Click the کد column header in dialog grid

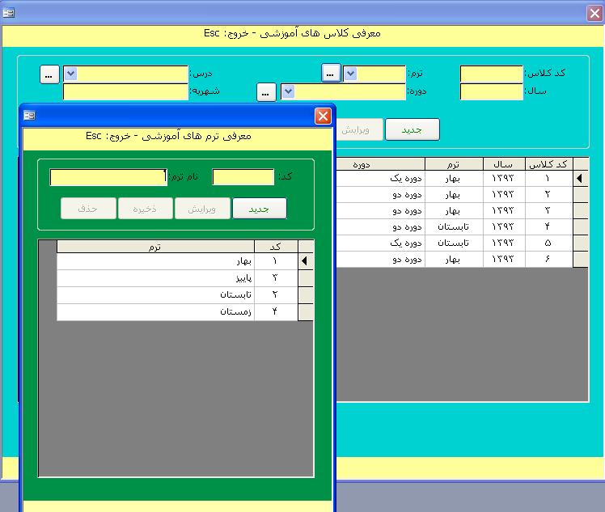tap(276, 247)
